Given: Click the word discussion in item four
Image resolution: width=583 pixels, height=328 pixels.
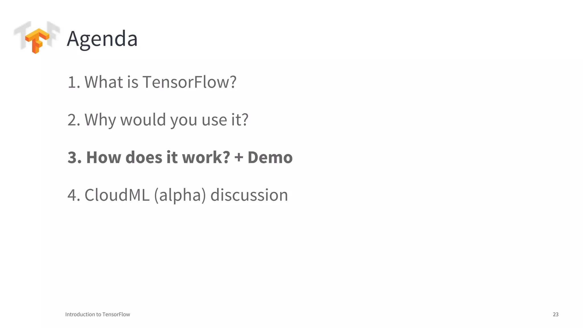Looking at the screenshot, I should [249, 195].
